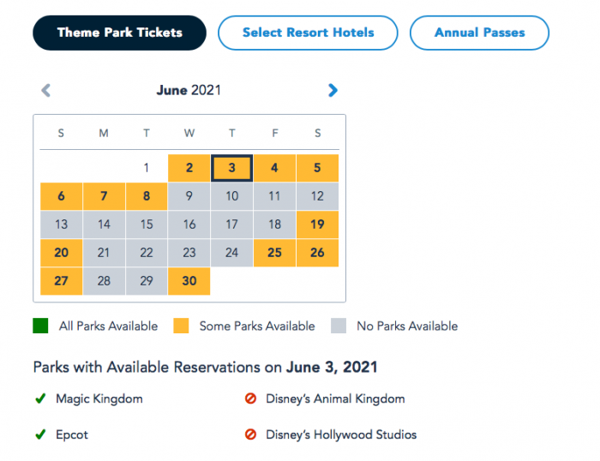This screenshot has height=461, width=600.
Task: Click the green All Parks Available swatch
Action: click(40, 326)
